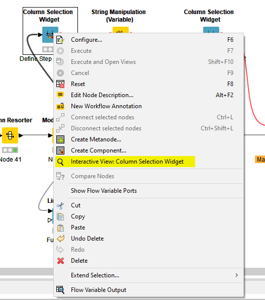The image size is (265, 300).
Task: Click the New Workflow Annotation icon
Action: pyautogui.click(x=60, y=106)
